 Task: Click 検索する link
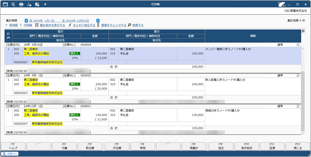(x=138, y=25)
